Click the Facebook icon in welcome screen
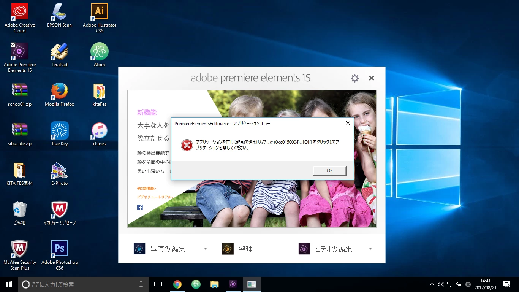 [x=140, y=207]
